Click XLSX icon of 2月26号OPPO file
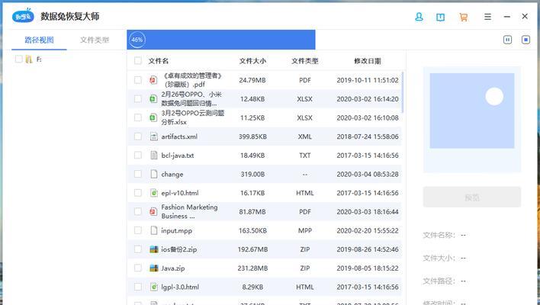Viewport: 540px width, 305px height. coord(153,99)
